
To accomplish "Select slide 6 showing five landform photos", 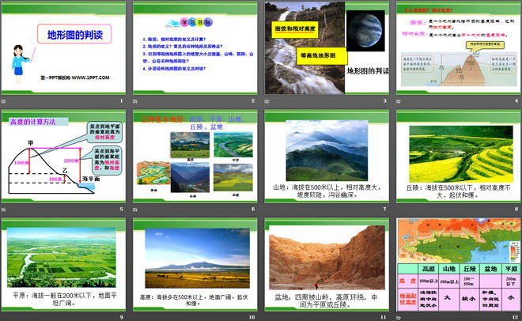I will coord(195,161).
